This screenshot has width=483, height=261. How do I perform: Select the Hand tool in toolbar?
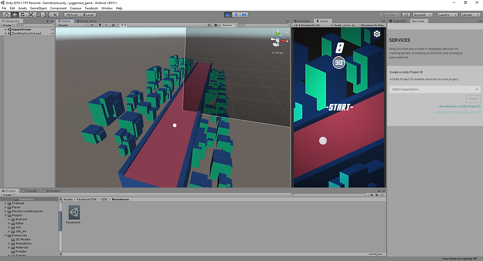(6, 14)
